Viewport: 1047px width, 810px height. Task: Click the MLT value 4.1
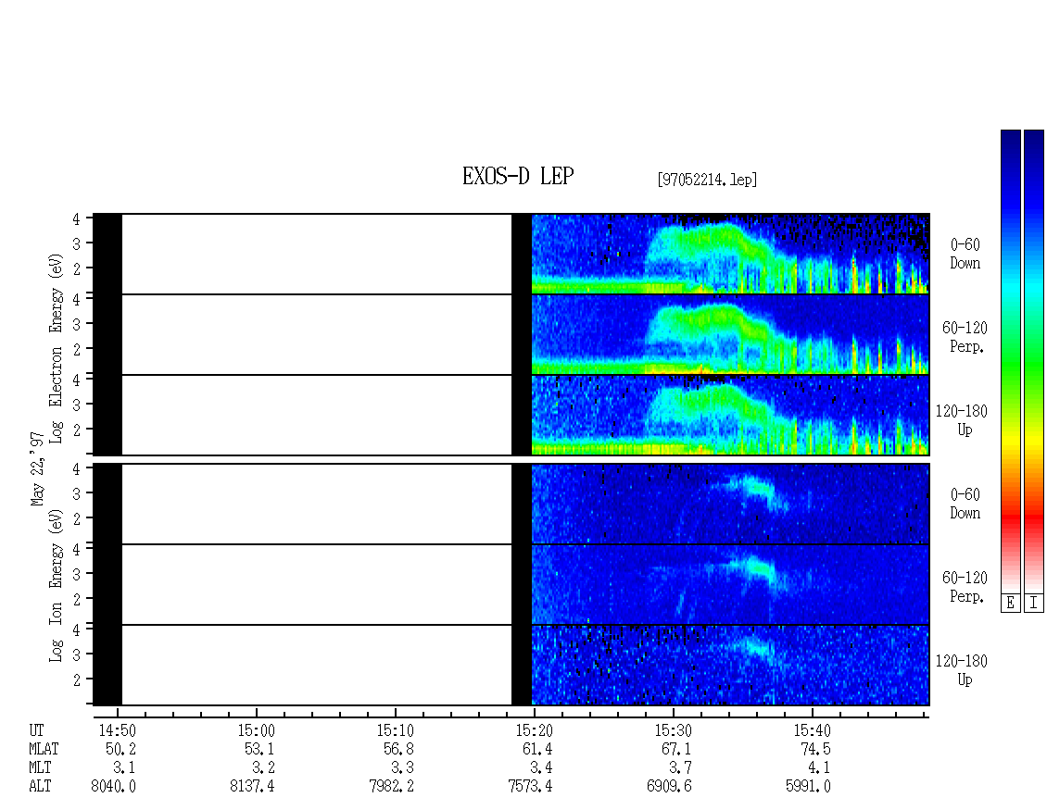819,768
